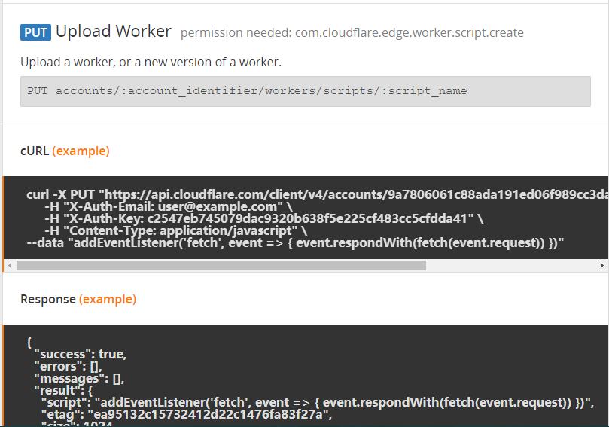Click the description 'Upload a worker' sentence
The image size is (609, 427).
pyautogui.click(x=151, y=63)
